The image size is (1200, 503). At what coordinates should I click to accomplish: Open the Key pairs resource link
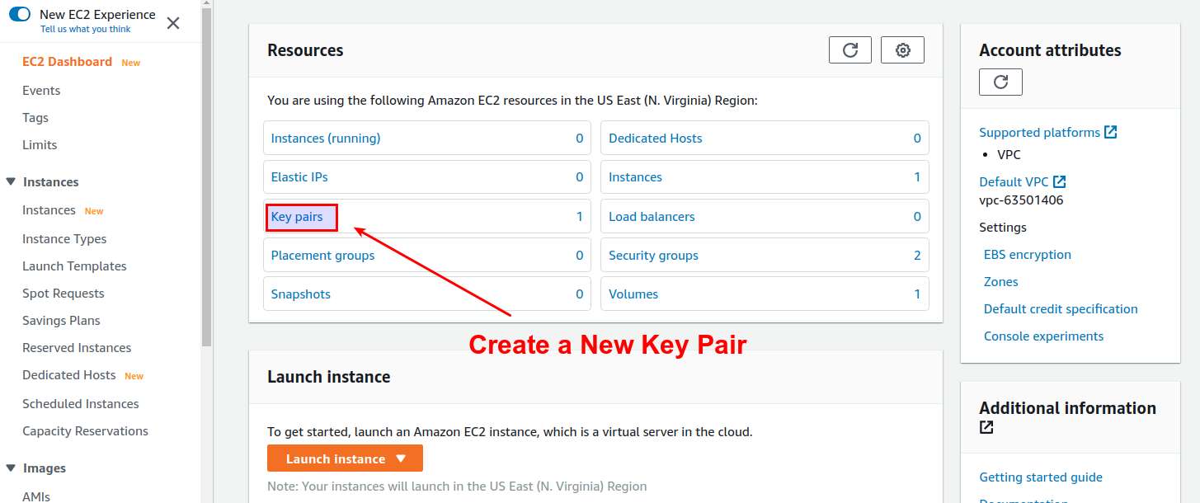(297, 217)
